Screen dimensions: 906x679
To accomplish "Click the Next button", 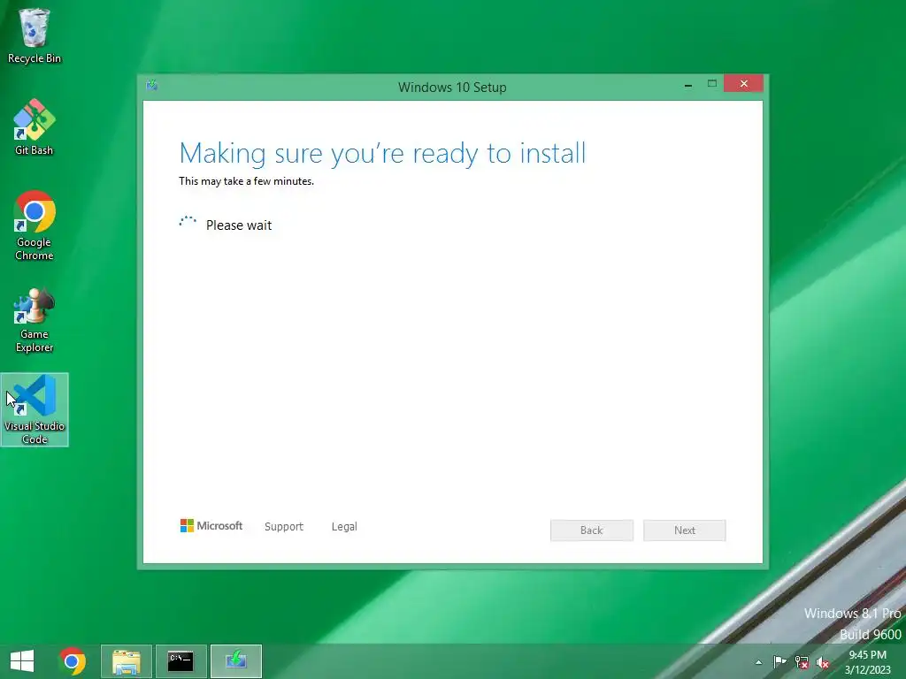I will (685, 530).
